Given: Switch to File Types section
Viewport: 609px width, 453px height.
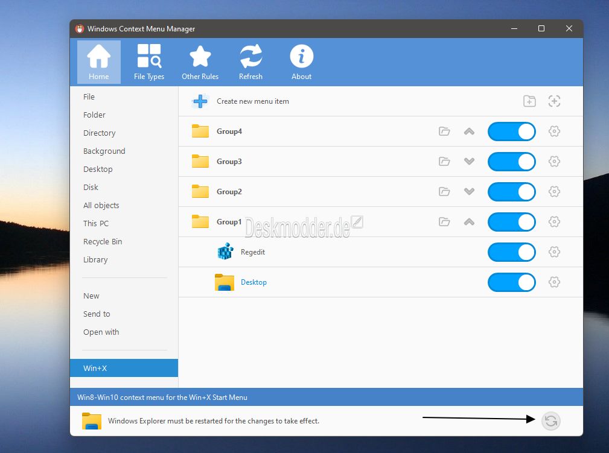Looking at the screenshot, I should point(149,62).
